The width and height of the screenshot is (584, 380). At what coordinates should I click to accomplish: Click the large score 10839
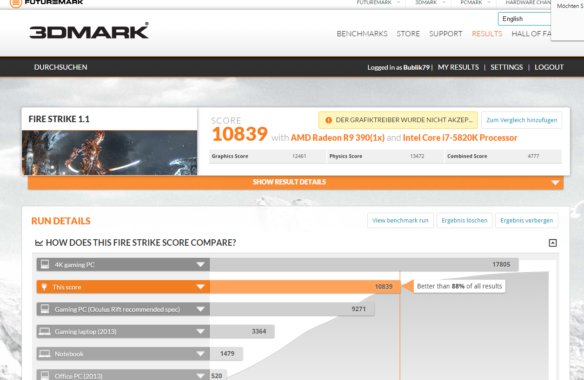(x=239, y=134)
